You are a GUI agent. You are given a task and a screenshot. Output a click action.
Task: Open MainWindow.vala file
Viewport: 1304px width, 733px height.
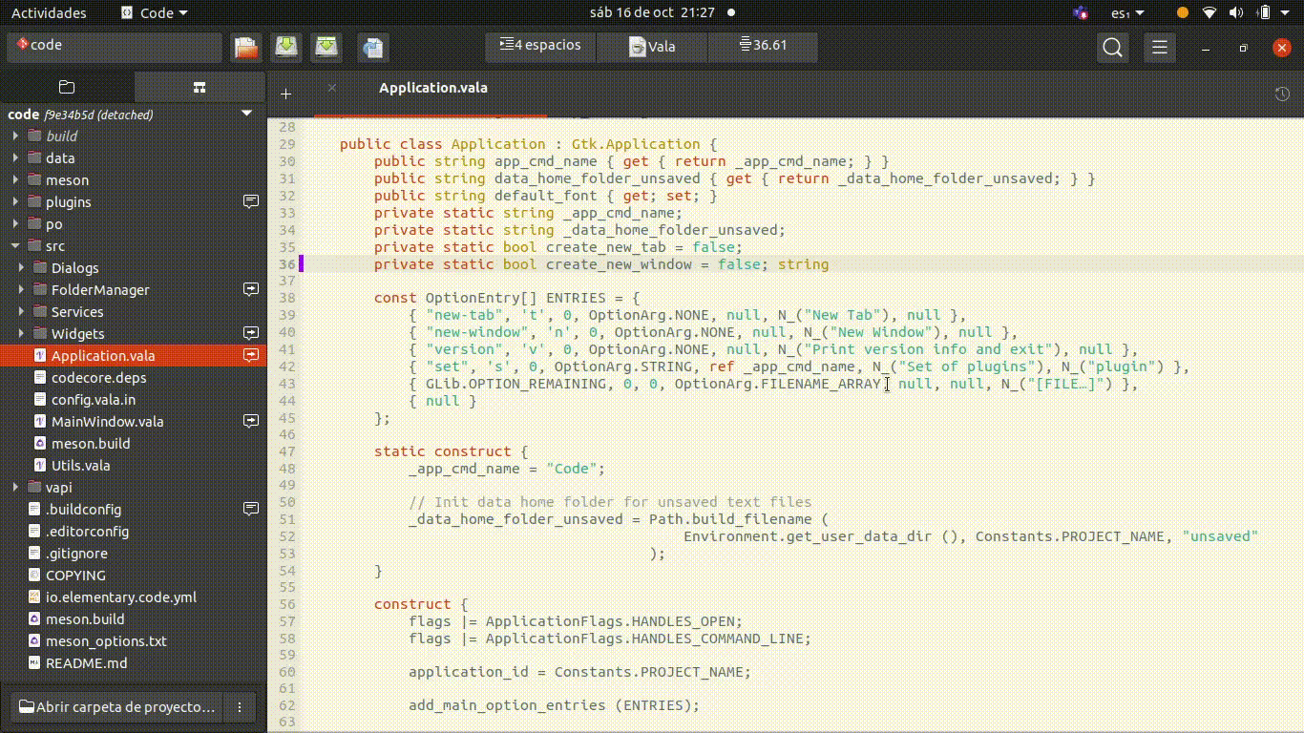pos(133,421)
